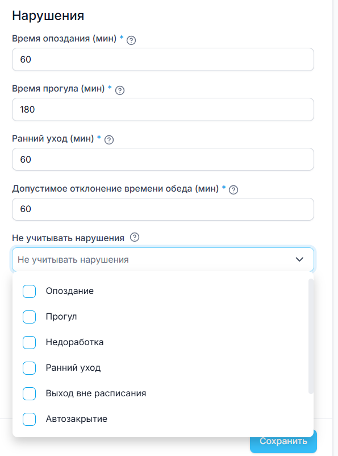Show help tooltip for Время прогула

tap(120, 90)
